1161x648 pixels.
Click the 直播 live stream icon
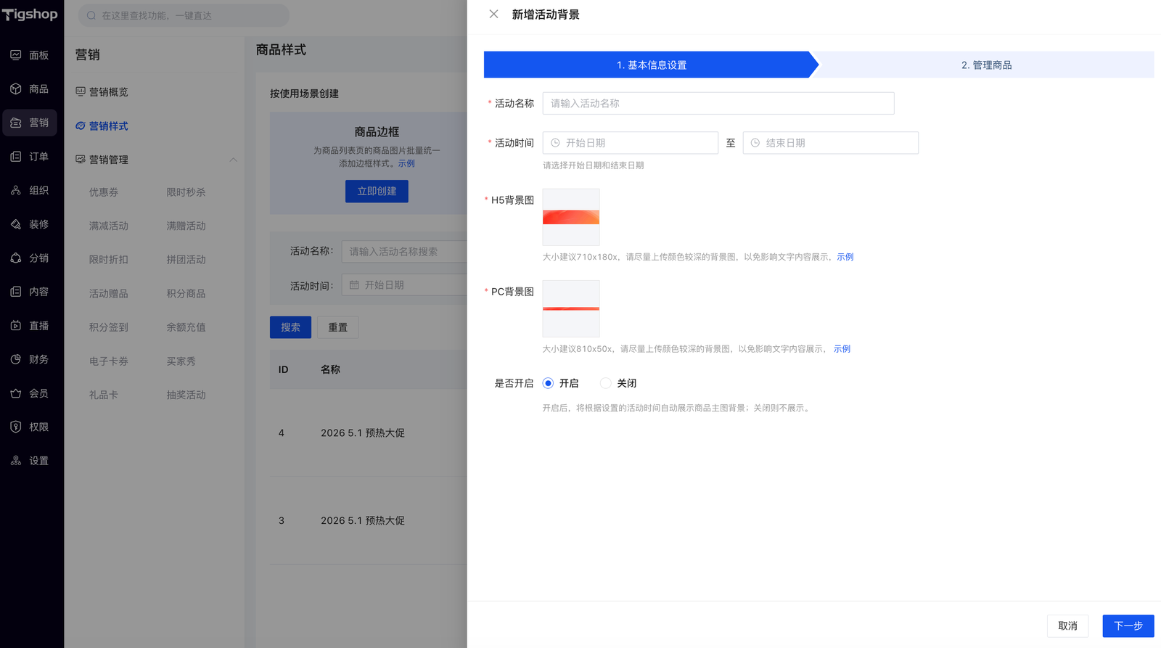tap(16, 326)
